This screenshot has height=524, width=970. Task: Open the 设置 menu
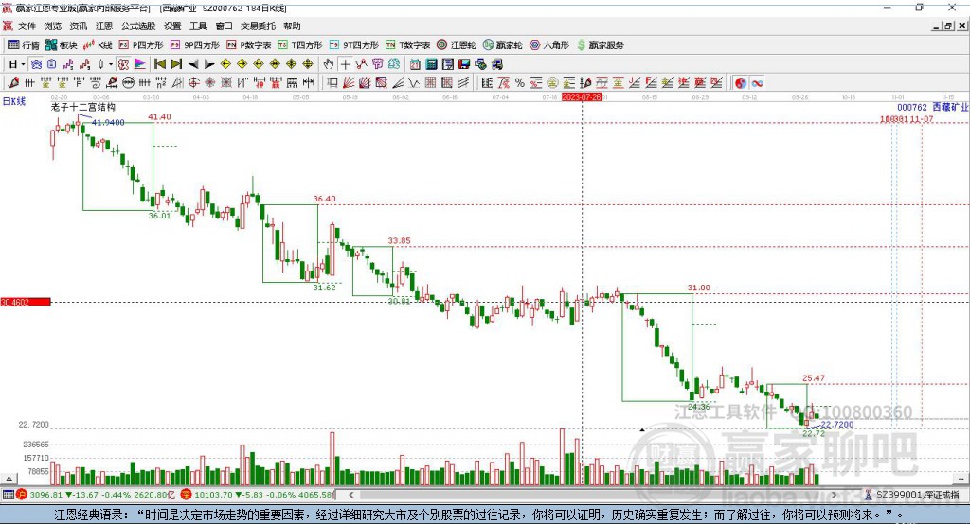(172, 26)
